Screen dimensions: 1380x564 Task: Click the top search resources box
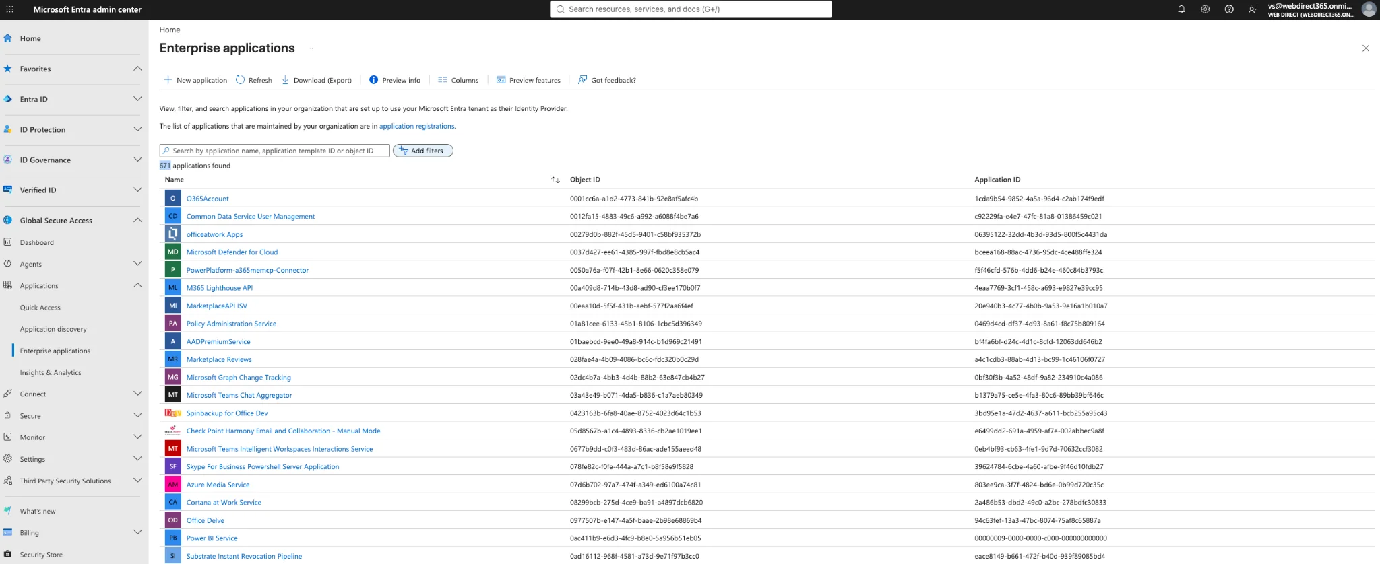point(691,9)
